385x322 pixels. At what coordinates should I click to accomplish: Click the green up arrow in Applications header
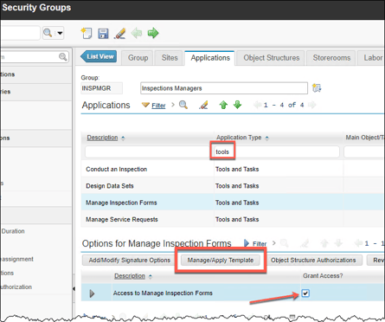point(223,105)
